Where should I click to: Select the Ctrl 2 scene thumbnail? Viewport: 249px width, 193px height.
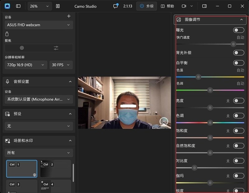tap(55, 168)
